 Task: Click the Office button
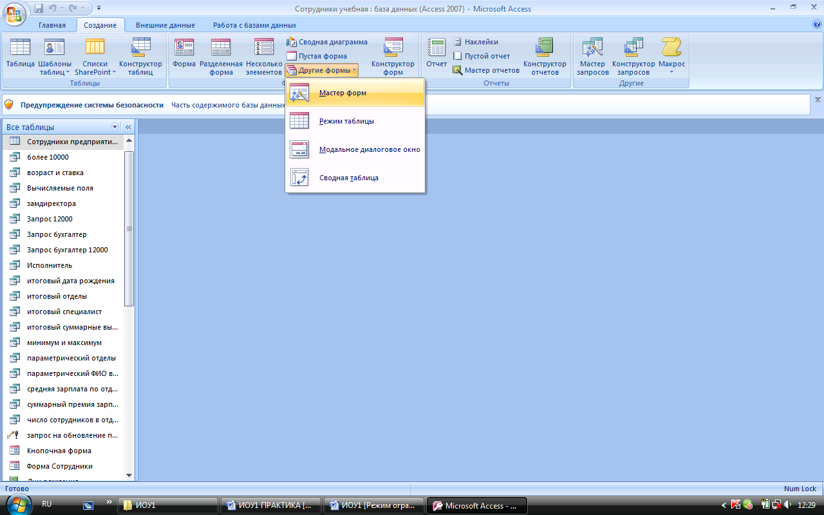(14, 13)
